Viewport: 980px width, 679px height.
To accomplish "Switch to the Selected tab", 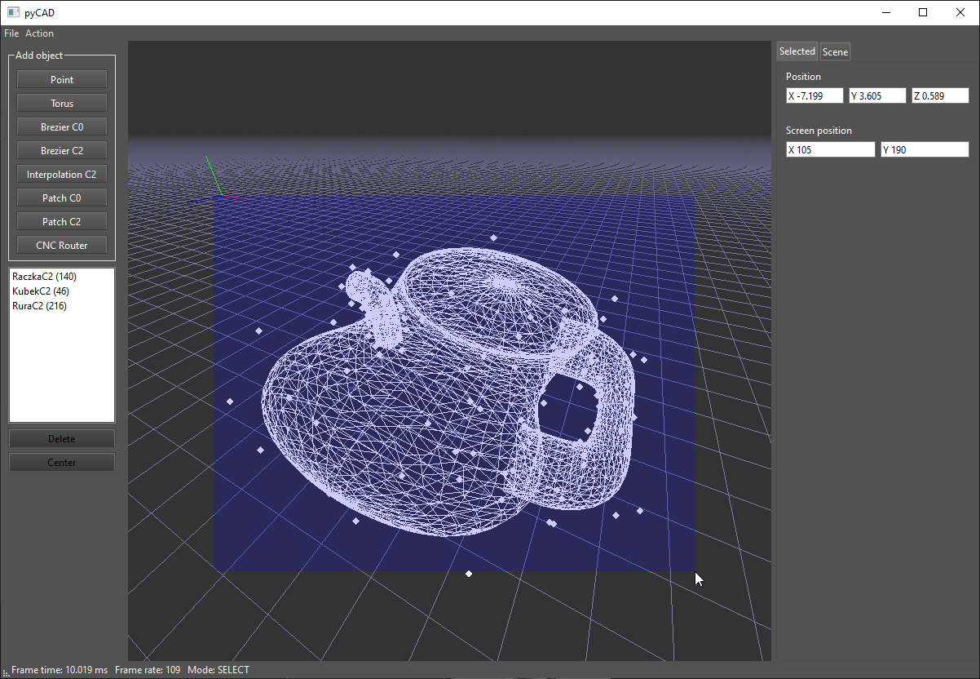I will (797, 51).
